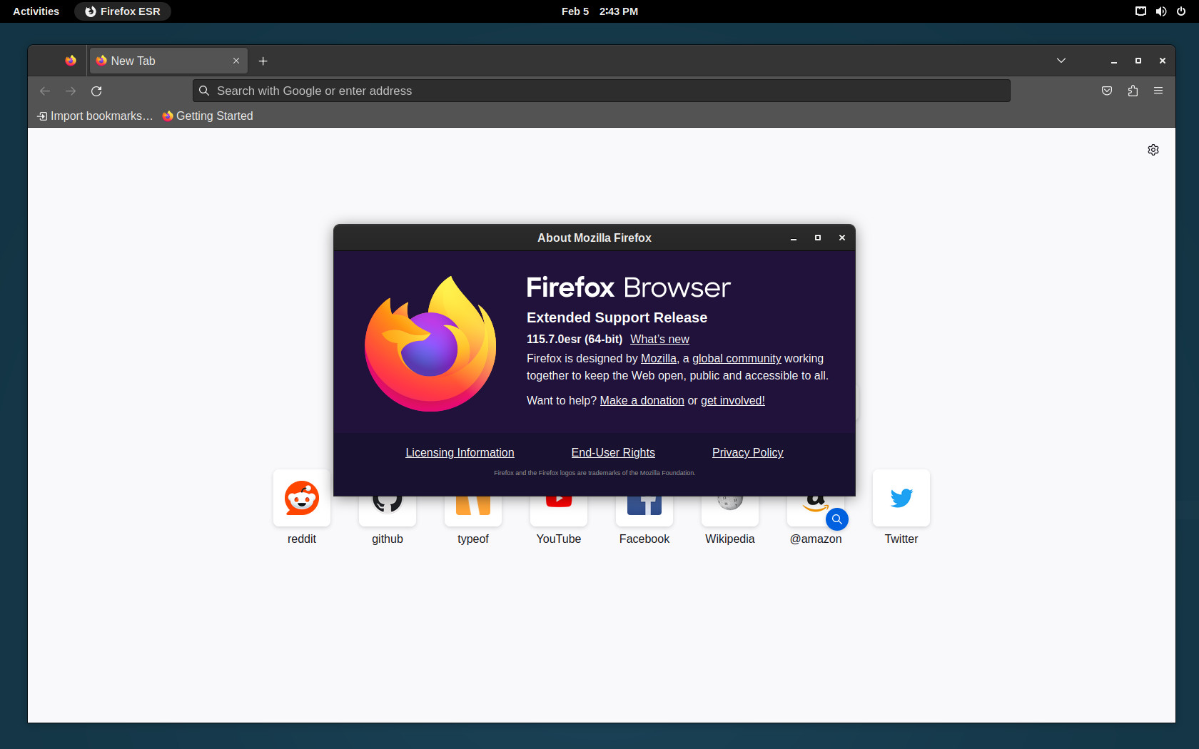Click Import bookmarks in bookmarks toolbar
1199x749 pixels.
point(95,116)
